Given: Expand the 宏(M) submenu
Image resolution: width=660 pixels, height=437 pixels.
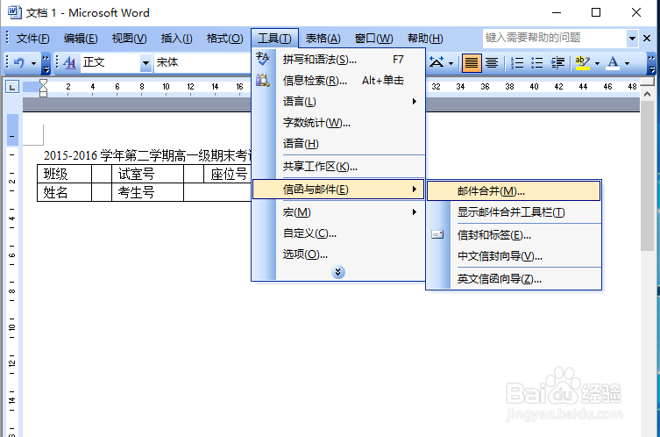Looking at the screenshot, I should pyautogui.click(x=338, y=212).
